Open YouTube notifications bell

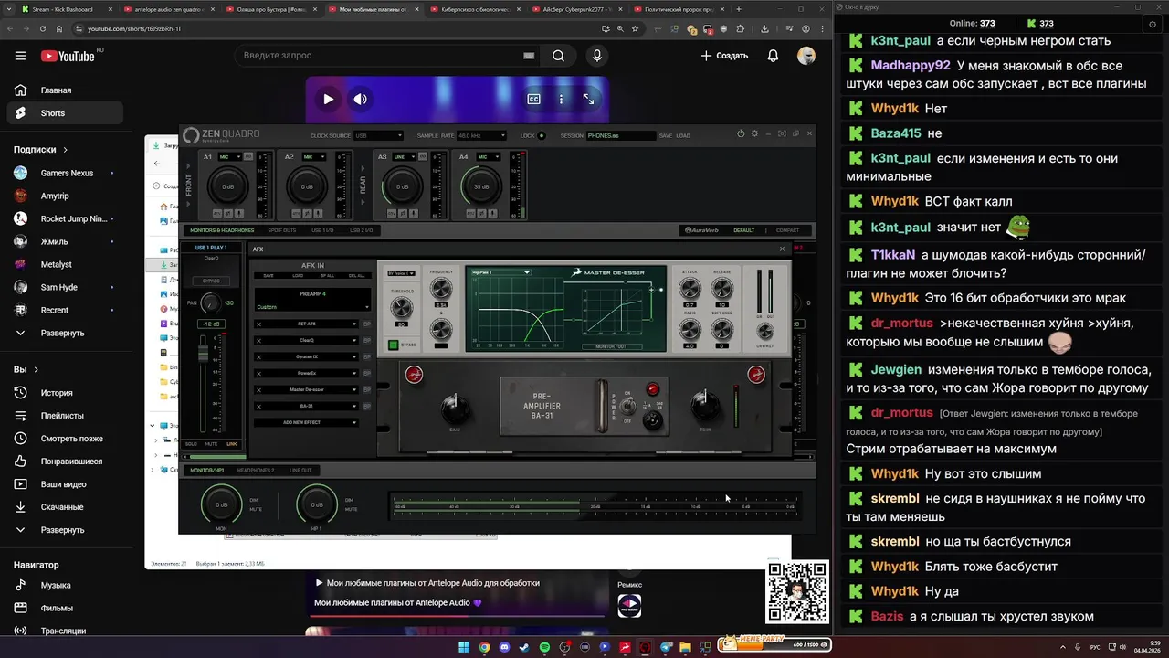pyautogui.click(x=773, y=56)
